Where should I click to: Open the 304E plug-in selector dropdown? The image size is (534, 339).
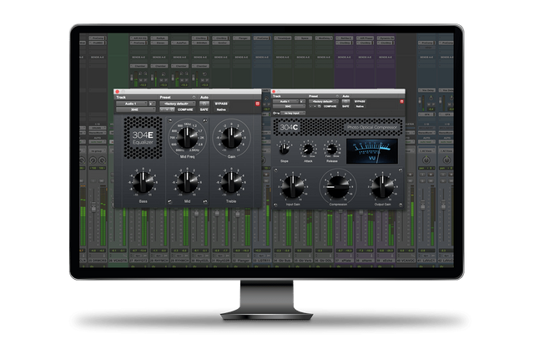click(x=135, y=109)
